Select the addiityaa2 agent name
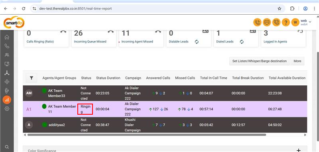This screenshot has height=152, width=319. tap(57, 125)
